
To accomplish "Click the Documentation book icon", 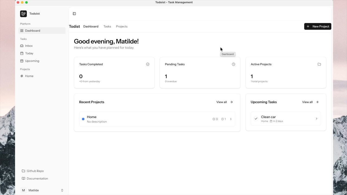I will (23, 178).
